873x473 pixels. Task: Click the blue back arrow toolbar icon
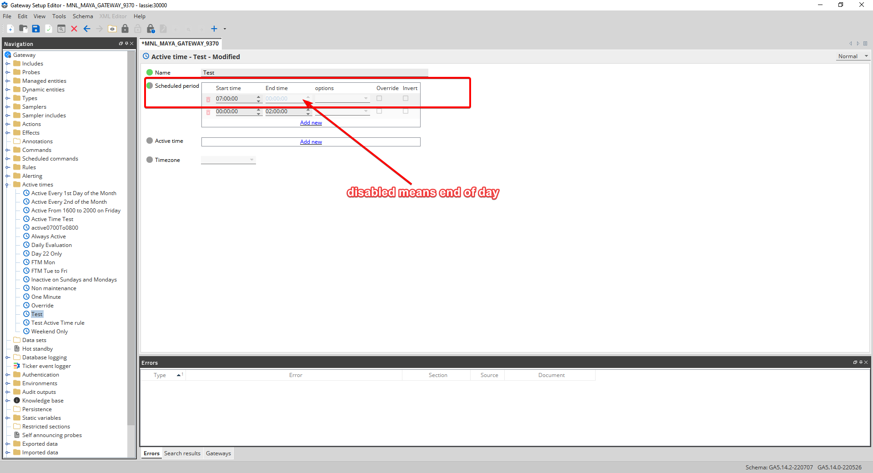click(87, 29)
